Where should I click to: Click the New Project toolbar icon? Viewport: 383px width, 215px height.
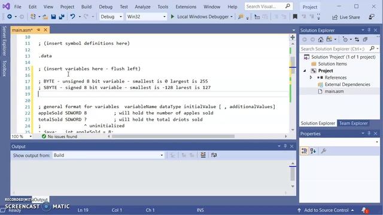[x=33, y=17]
